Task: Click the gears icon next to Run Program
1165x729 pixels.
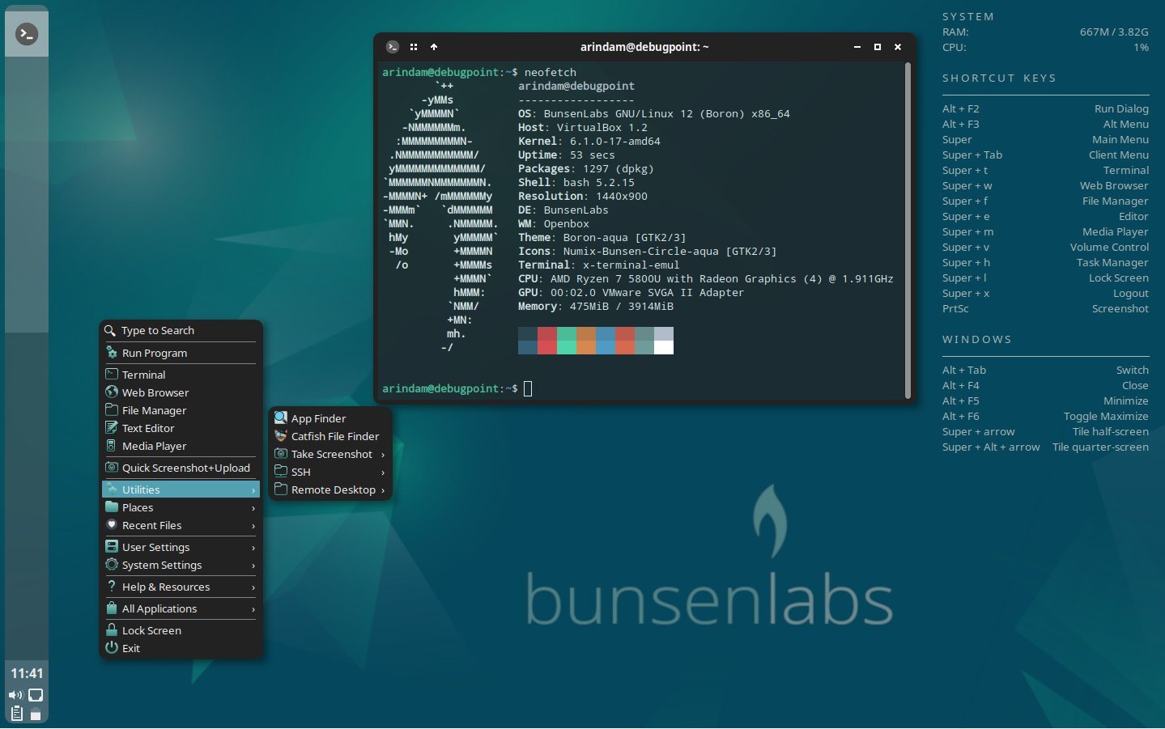Action: [112, 352]
